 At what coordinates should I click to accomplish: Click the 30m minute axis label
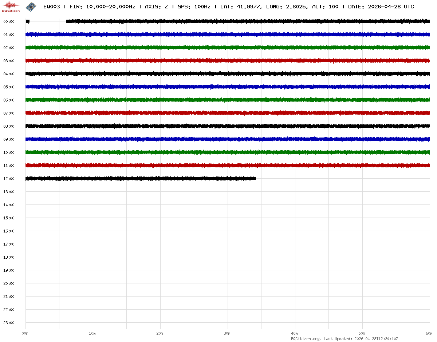point(227,333)
